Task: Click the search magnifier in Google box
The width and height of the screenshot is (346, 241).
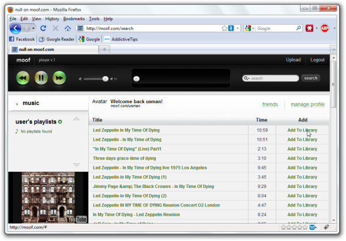Action: coord(298,28)
